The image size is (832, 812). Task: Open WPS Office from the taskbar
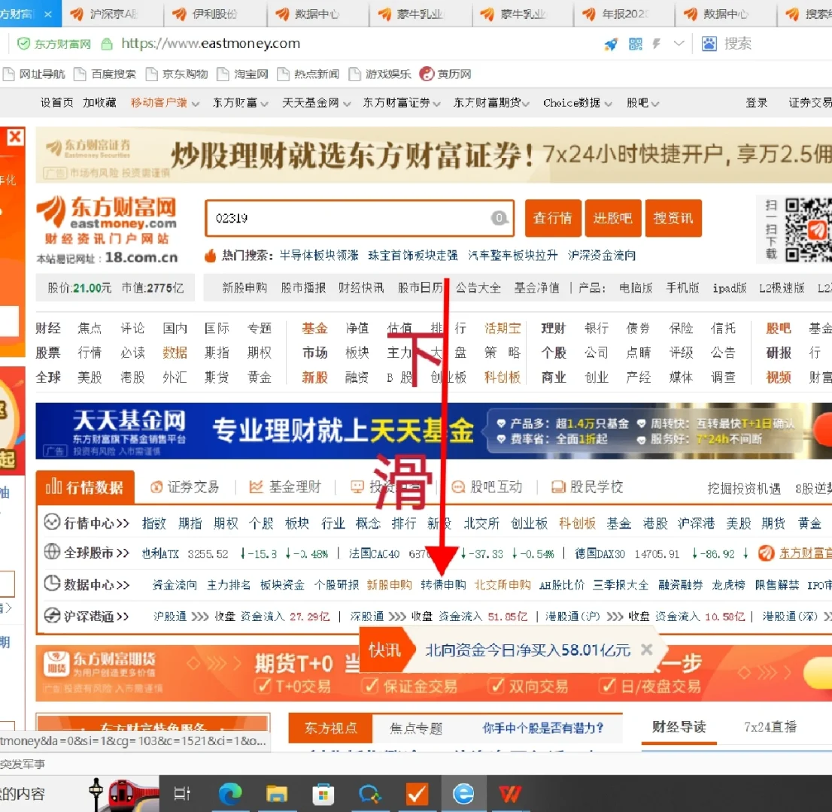(x=510, y=794)
